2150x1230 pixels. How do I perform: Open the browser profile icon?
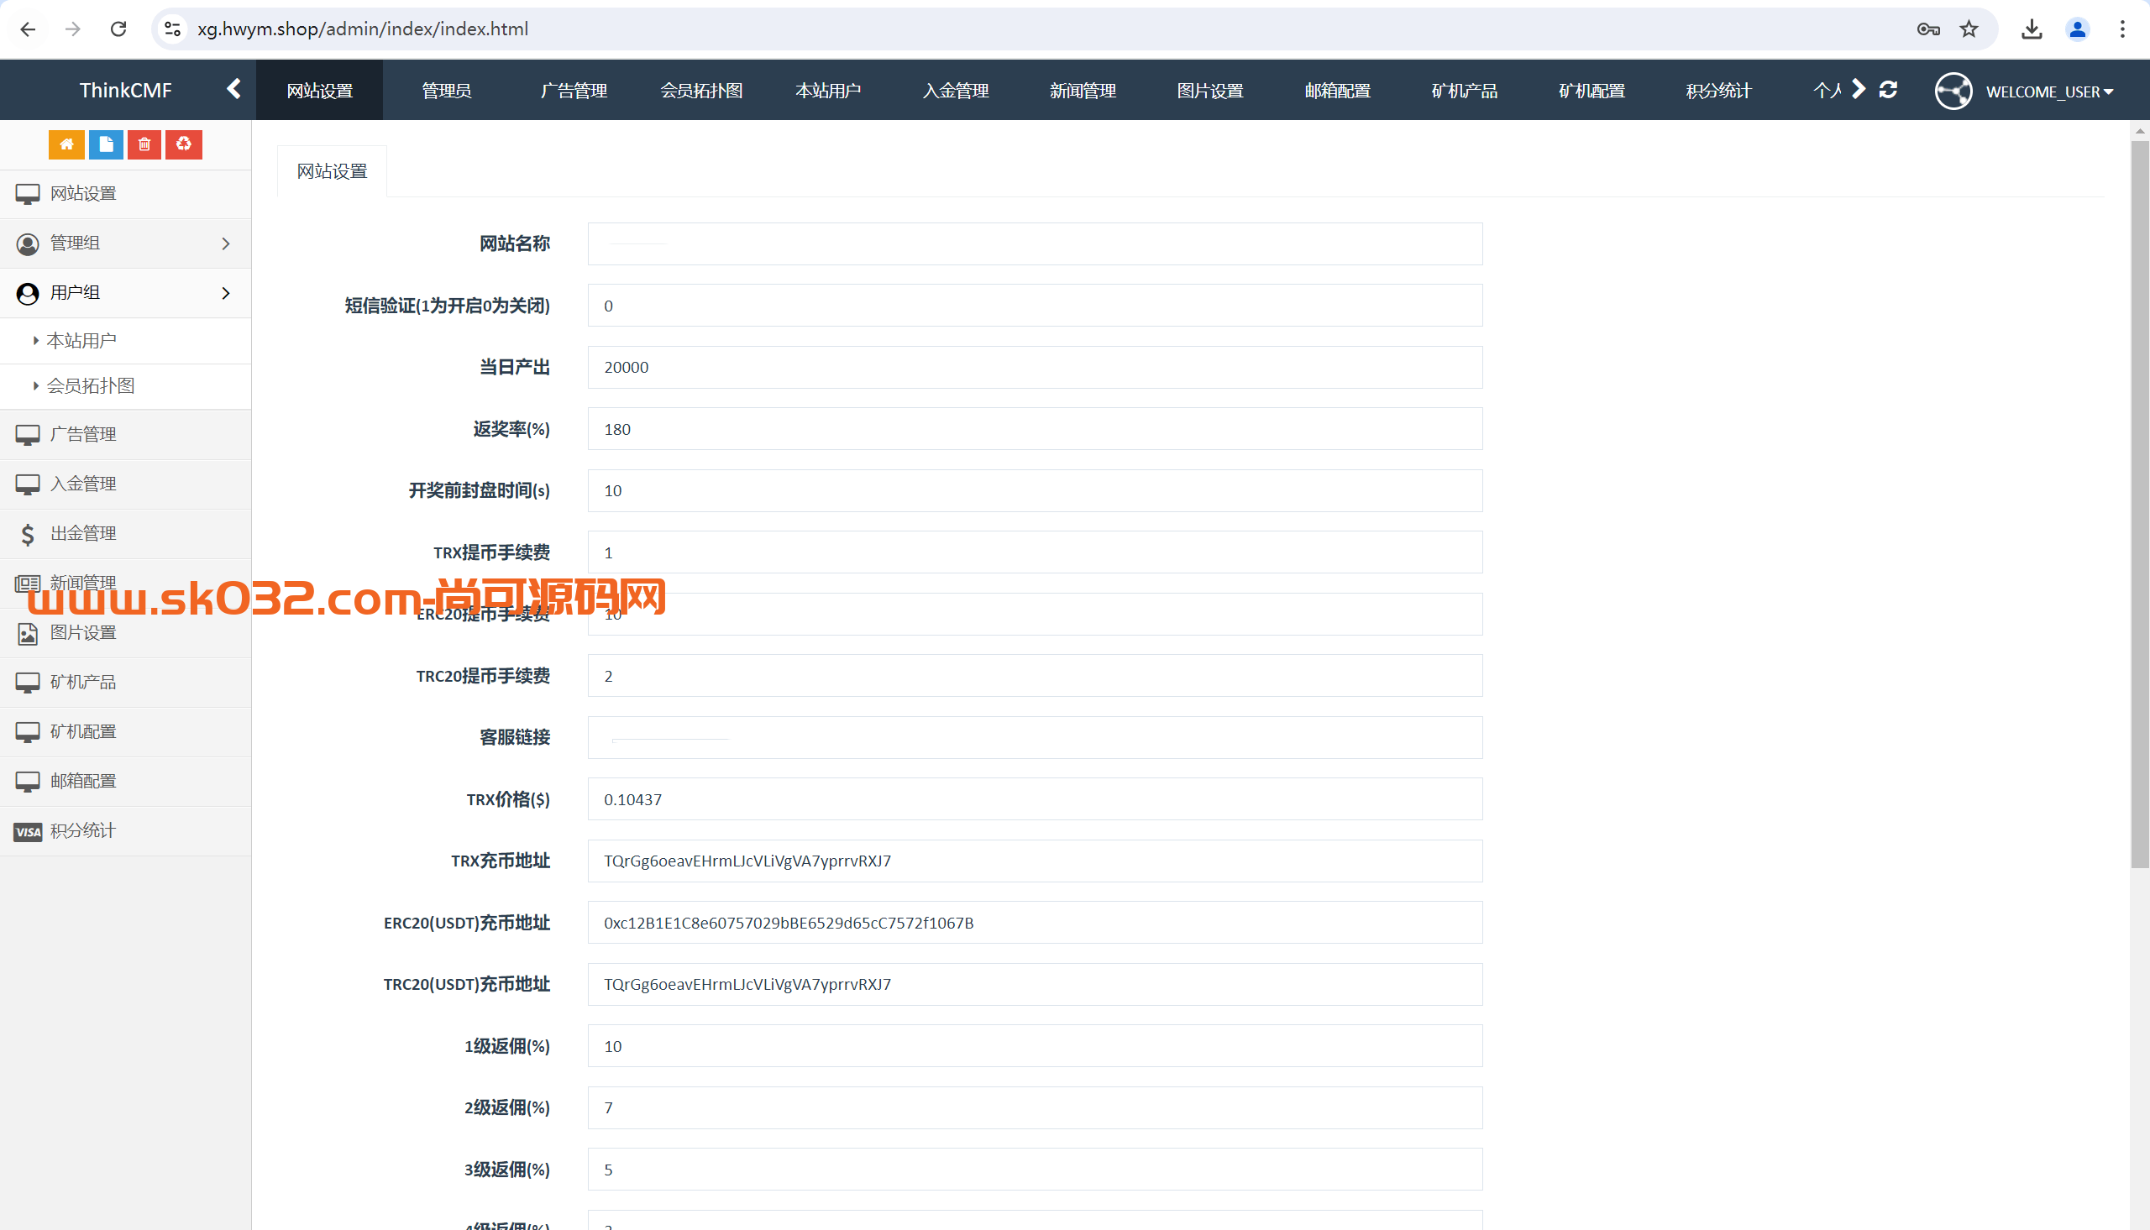(x=2077, y=29)
